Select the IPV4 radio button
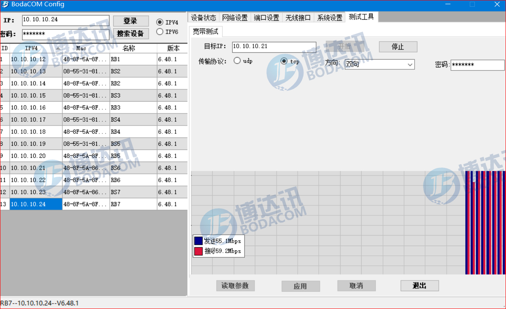This screenshot has height=309, width=506. click(160, 22)
